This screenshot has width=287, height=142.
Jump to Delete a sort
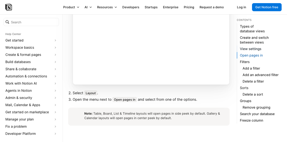click(253, 94)
